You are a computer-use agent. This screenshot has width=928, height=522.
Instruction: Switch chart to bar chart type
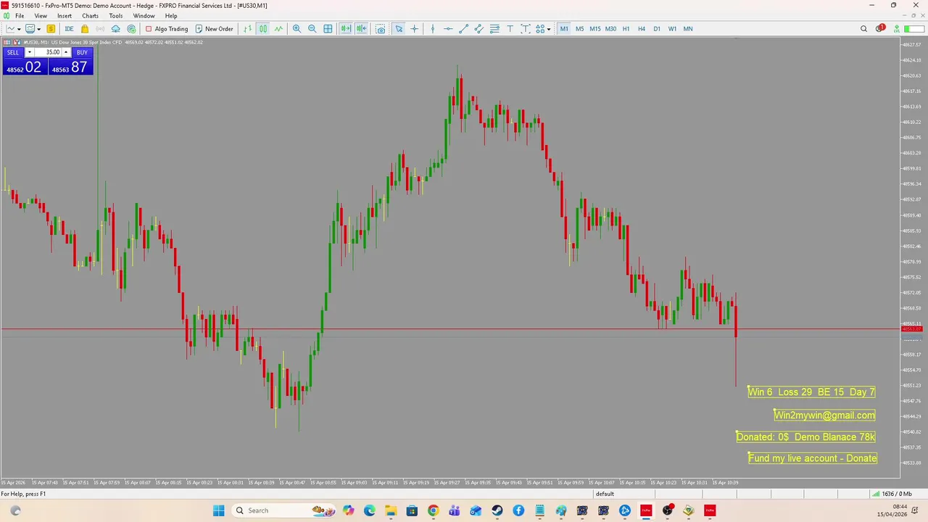click(248, 29)
